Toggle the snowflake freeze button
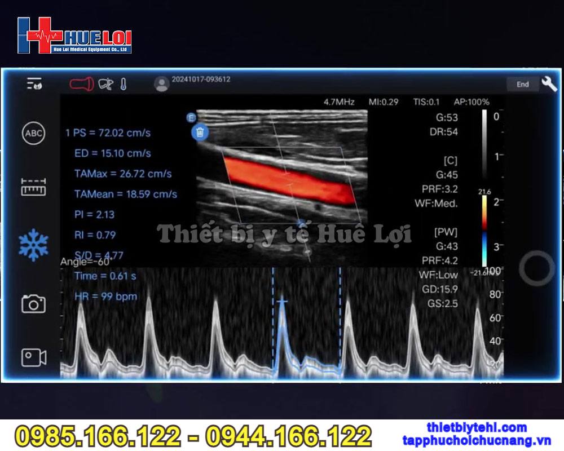Viewport: 564px width, 451px height. 33,245
